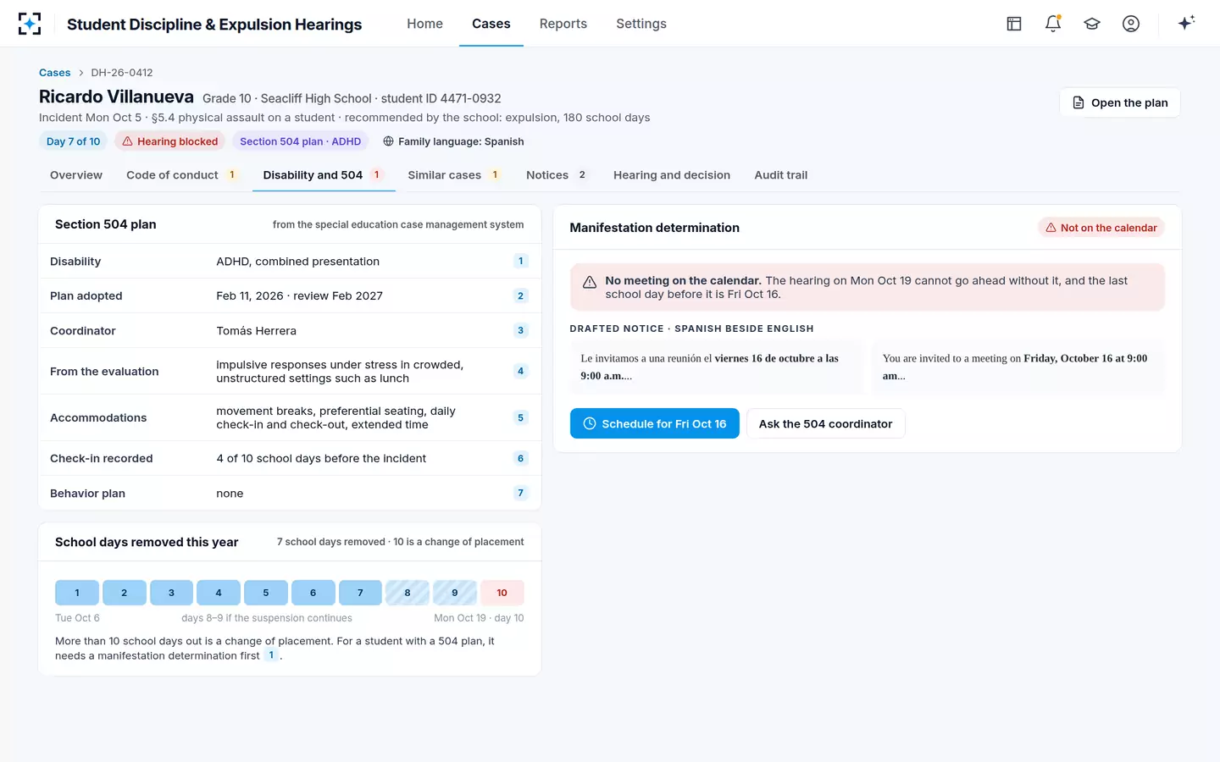This screenshot has height=762, width=1220.
Task: Select projected day 8 striped block
Action: click(x=408, y=593)
